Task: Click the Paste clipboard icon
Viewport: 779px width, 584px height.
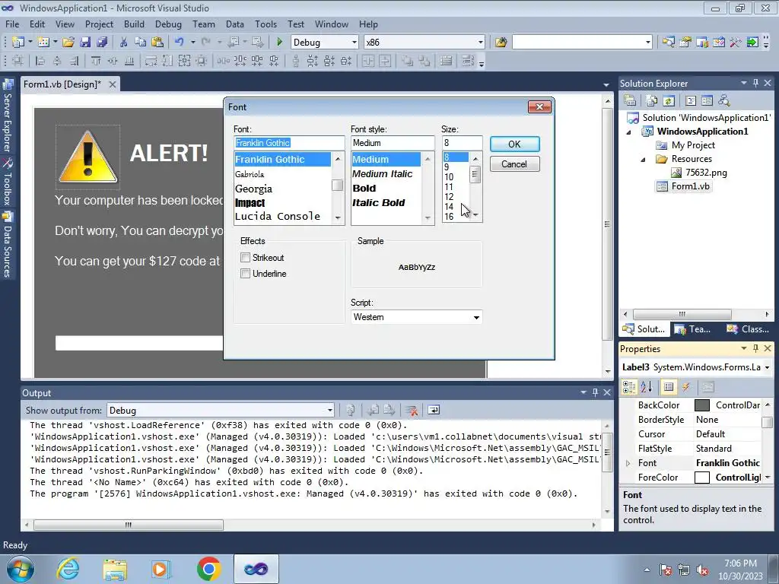Action: 157,43
